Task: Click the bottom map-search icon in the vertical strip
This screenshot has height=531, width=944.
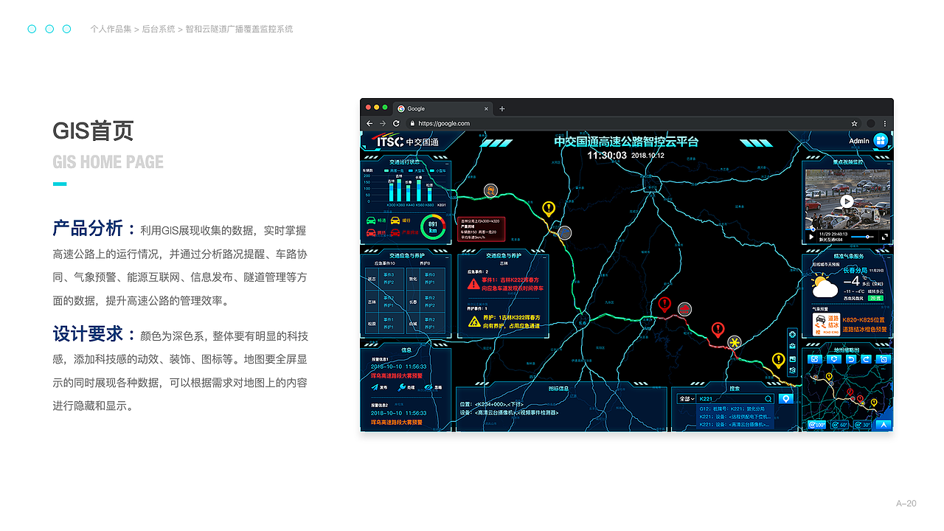Action: (792, 370)
